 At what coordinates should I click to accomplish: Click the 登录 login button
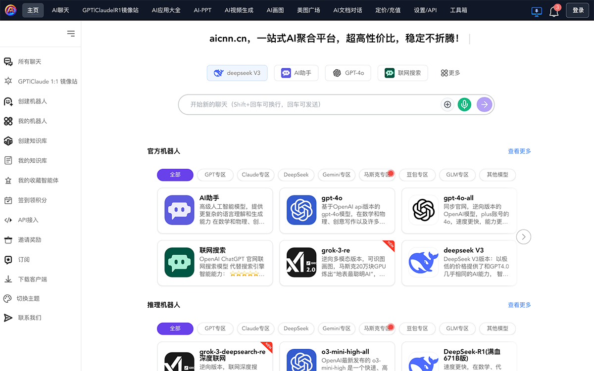578,10
